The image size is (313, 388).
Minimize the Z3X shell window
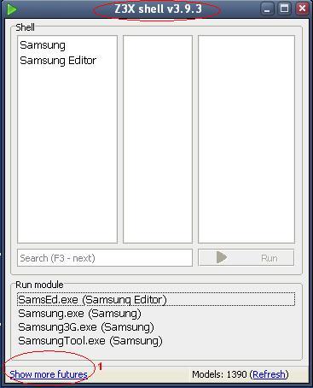[267, 9]
